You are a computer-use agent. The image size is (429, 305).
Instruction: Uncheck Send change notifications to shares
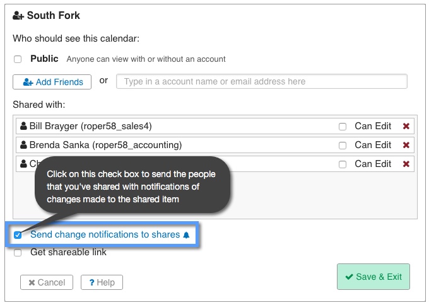(x=18, y=235)
